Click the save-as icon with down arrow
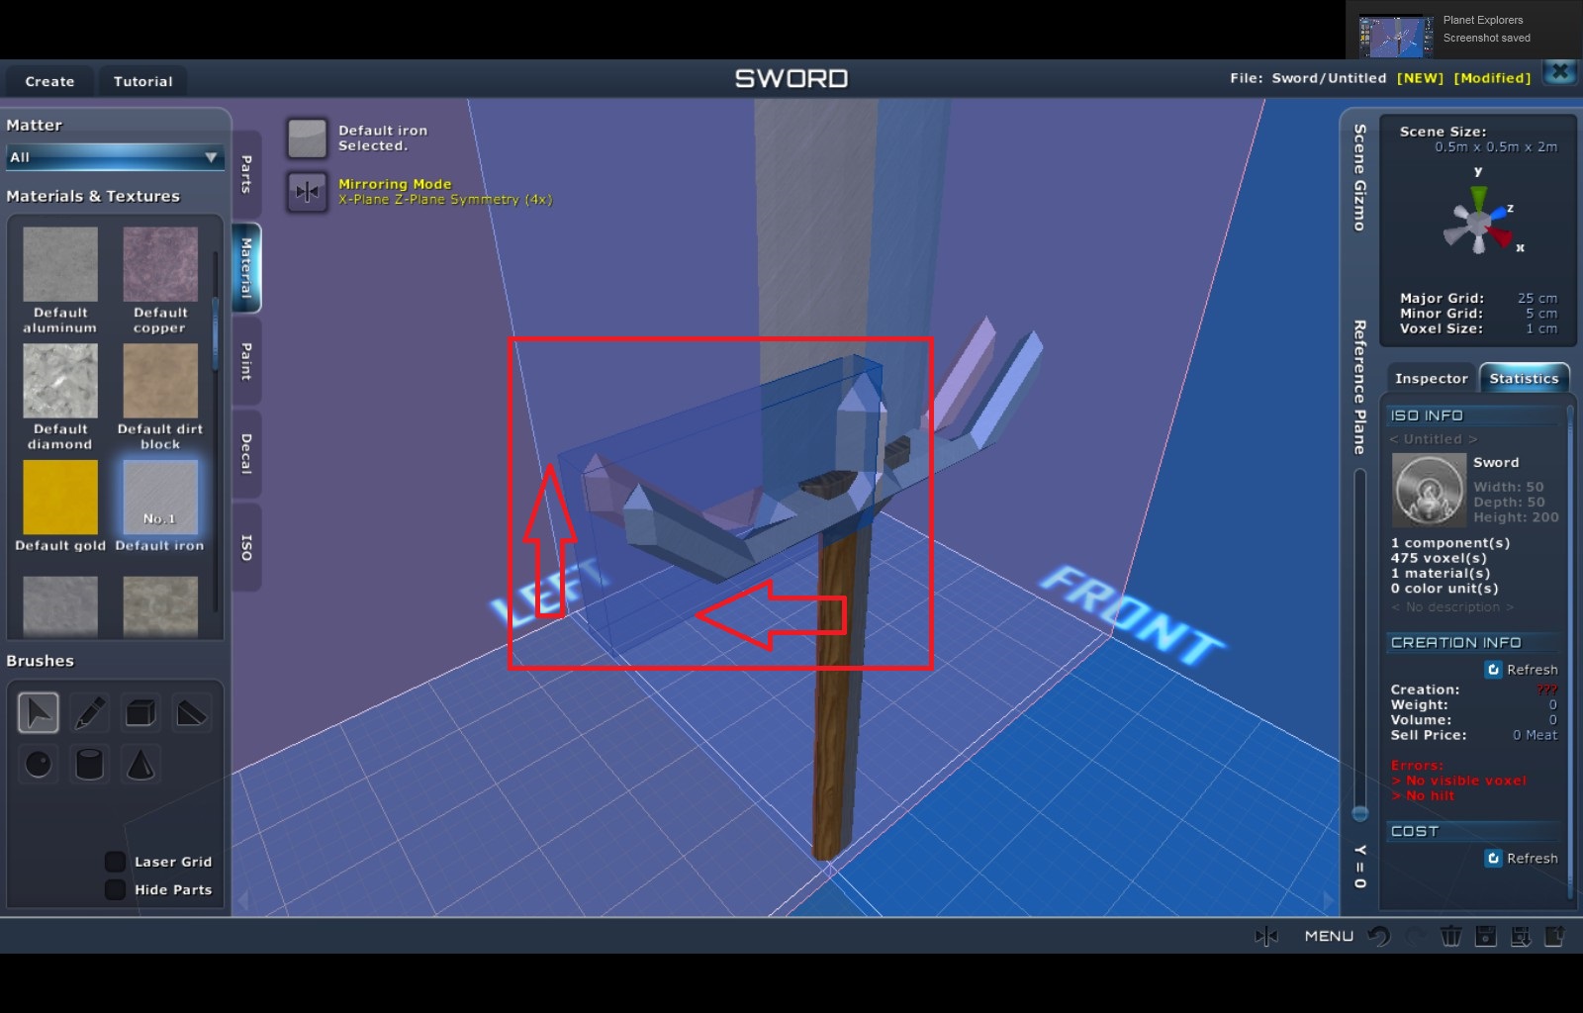 [1521, 936]
